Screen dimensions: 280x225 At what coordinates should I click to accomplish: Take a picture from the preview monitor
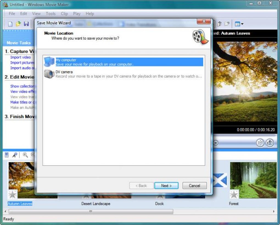point(270,143)
